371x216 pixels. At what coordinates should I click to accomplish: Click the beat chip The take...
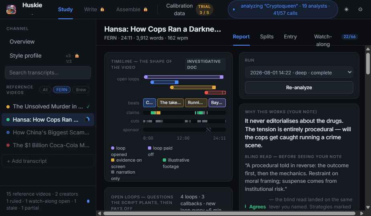(x=170, y=103)
